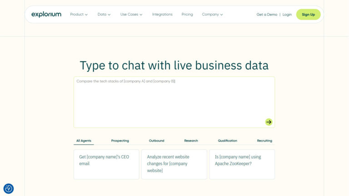Expand the Product menu
Viewport: 349px width, 196px height.
(x=79, y=15)
